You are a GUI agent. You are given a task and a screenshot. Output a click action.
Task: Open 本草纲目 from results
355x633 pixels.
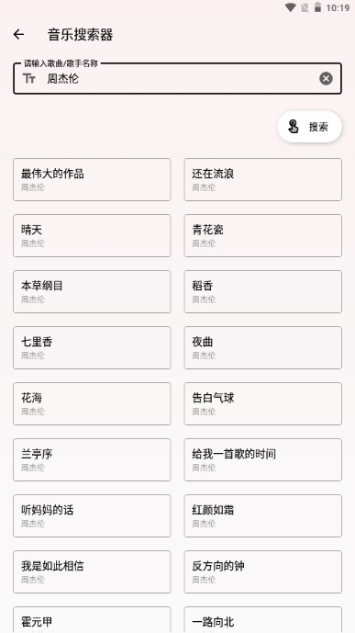(x=92, y=292)
